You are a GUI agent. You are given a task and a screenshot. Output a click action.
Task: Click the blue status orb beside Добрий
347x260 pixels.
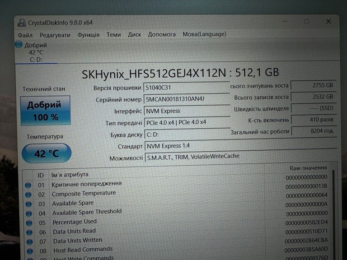19,44
